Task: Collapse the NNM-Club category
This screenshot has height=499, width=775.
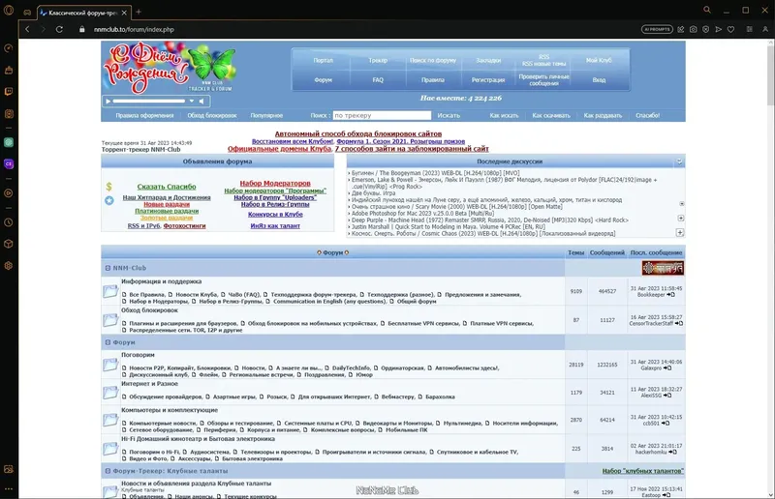Action: click(108, 268)
